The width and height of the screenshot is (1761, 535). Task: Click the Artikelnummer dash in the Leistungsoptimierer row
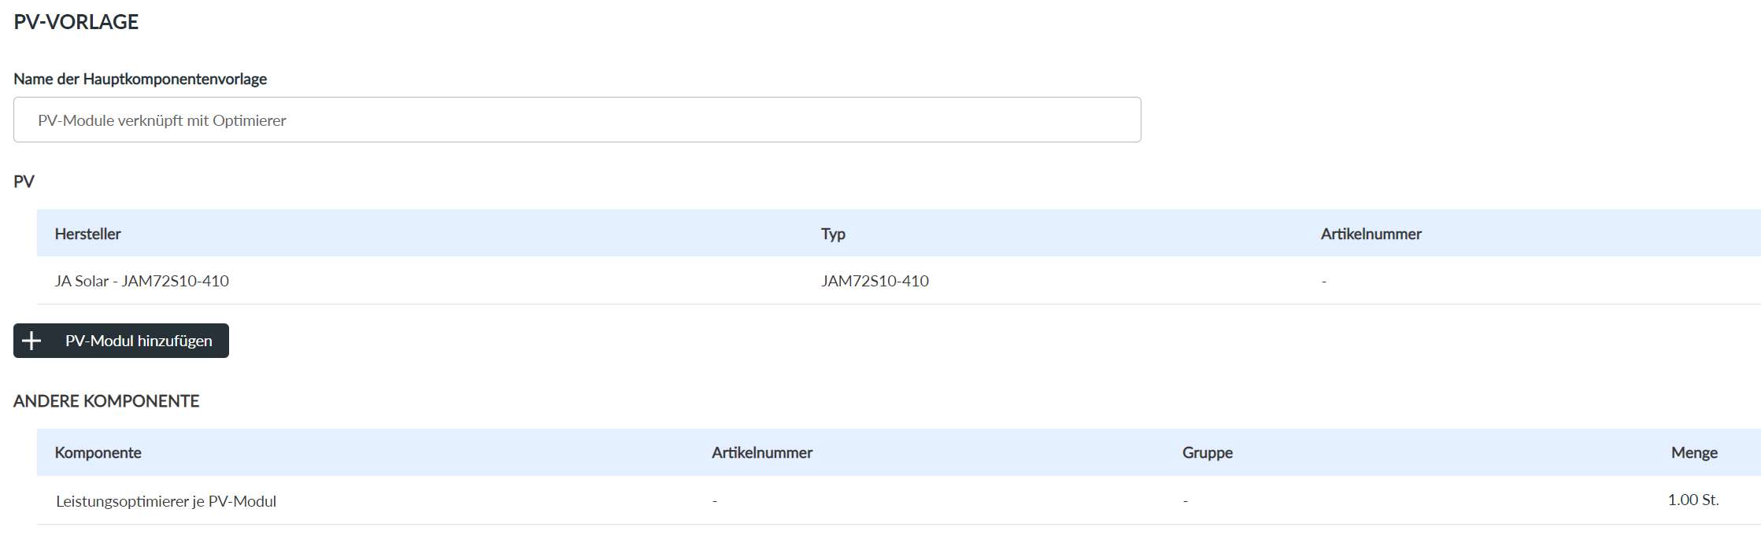(x=715, y=501)
